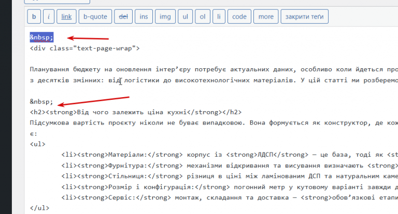Click the h2 heading 'Від чого залежить ціна кухні'
The width and height of the screenshot is (398, 214).
[x=136, y=112]
